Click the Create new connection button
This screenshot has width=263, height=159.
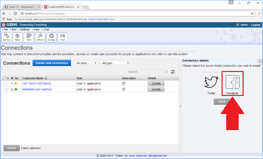tap(52, 63)
